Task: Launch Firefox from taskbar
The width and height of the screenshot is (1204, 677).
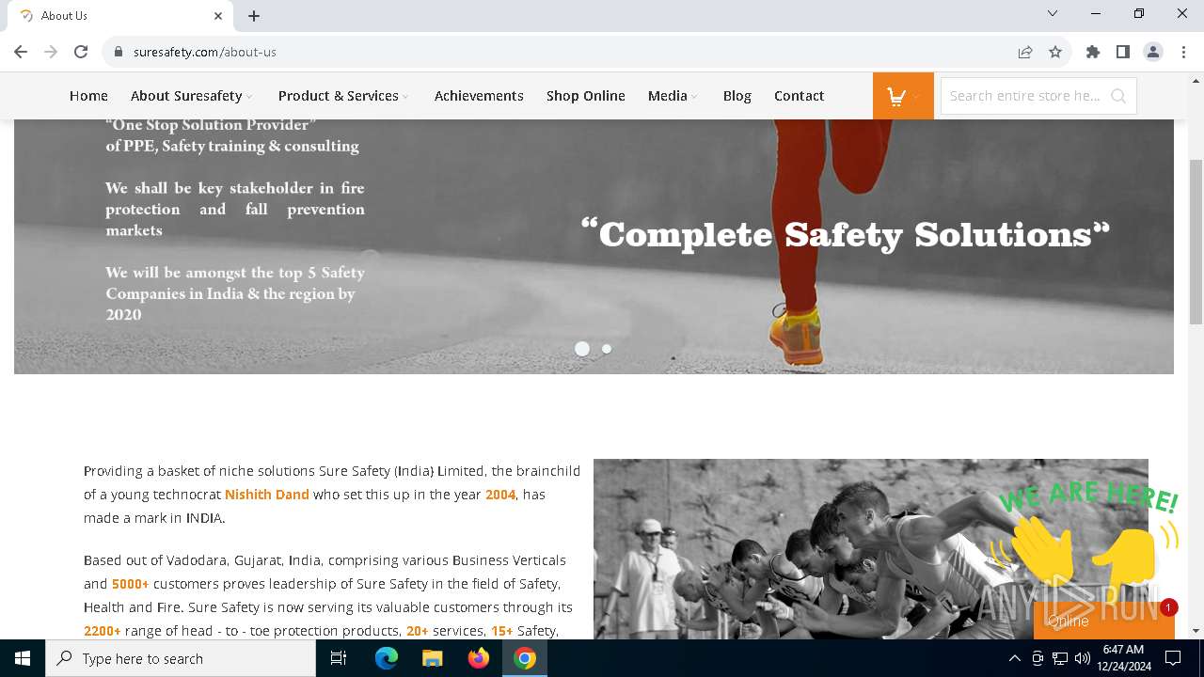Action: [479, 658]
